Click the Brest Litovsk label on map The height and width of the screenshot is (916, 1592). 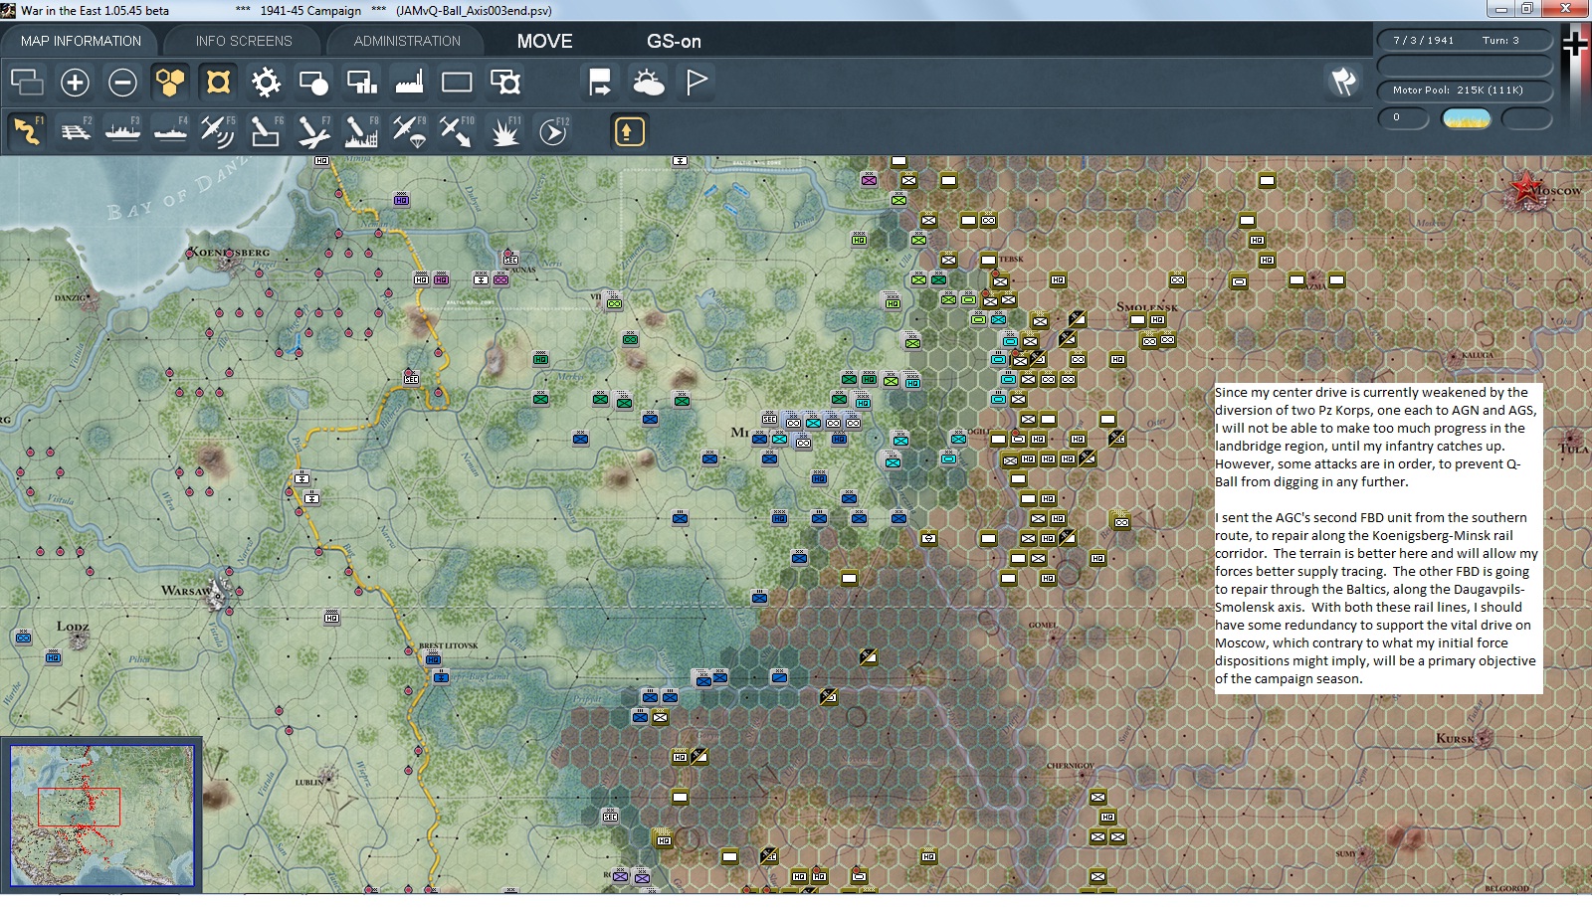448,646
